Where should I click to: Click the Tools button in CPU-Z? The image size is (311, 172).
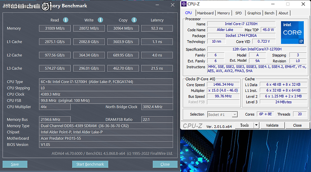[244, 125]
